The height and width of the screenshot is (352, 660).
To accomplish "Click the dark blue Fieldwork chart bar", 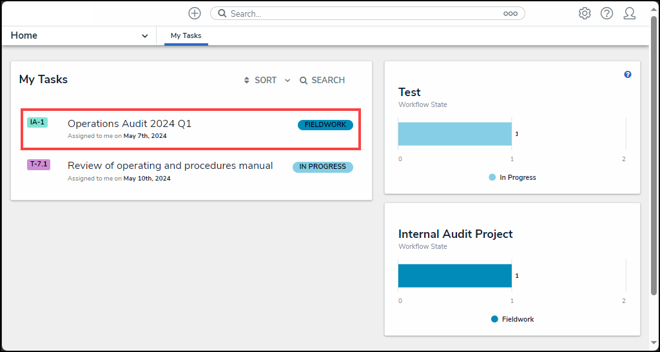I will coord(454,276).
